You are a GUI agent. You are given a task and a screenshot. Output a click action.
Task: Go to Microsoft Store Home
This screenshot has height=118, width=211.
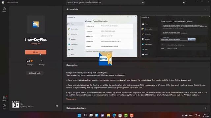click(4, 10)
